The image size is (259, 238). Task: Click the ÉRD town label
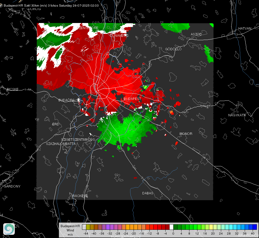pos(56,124)
